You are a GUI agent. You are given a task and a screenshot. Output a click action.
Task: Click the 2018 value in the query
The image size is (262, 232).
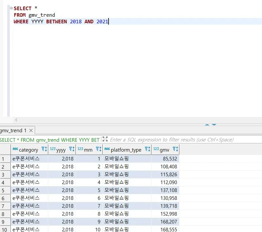(x=76, y=22)
